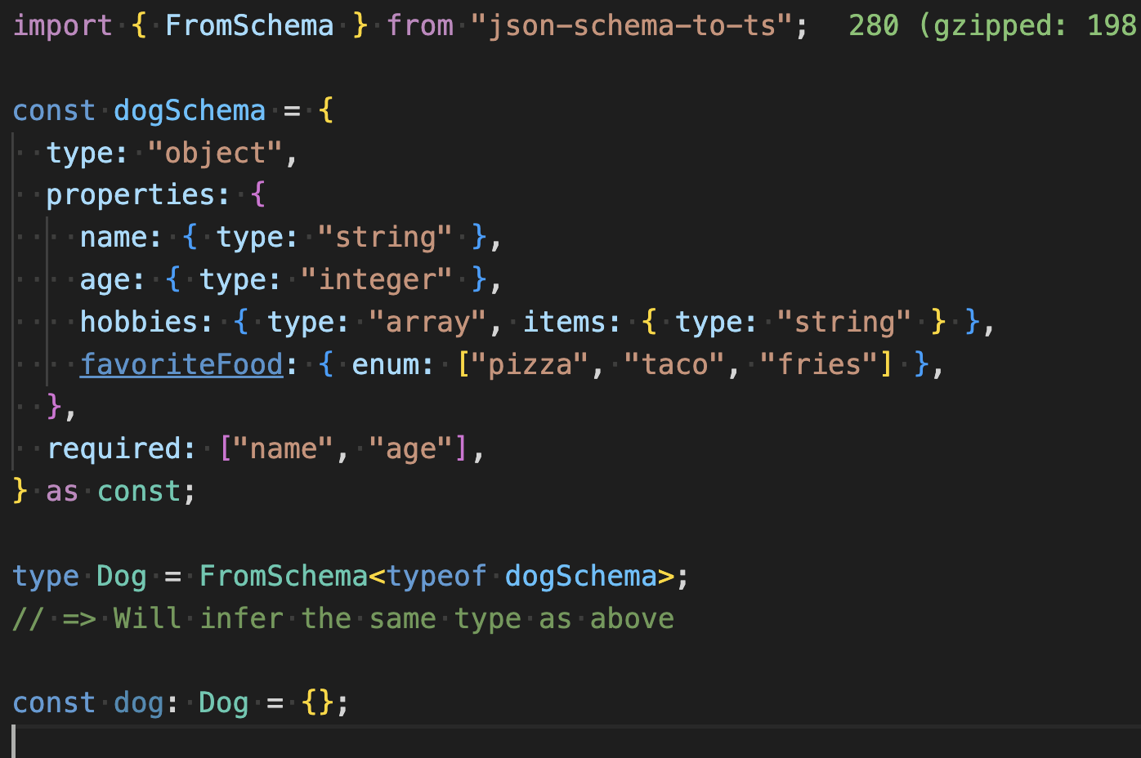
Task: Click the Dog type annotation on the last line
Action: click(x=223, y=702)
